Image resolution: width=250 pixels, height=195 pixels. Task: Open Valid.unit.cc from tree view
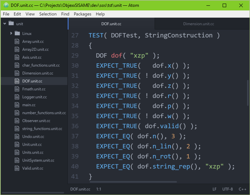(x=33, y=168)
